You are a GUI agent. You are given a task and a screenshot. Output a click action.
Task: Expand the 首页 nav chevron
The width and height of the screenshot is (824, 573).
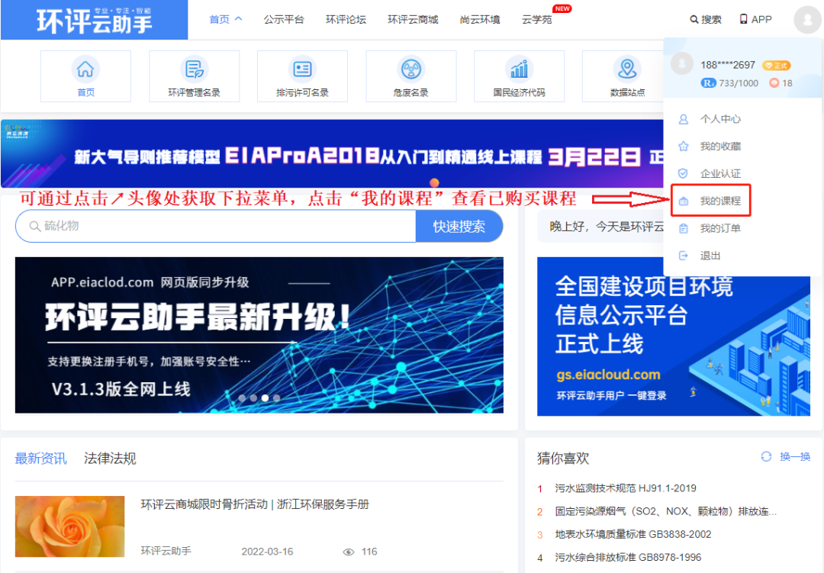click(238, 19)
